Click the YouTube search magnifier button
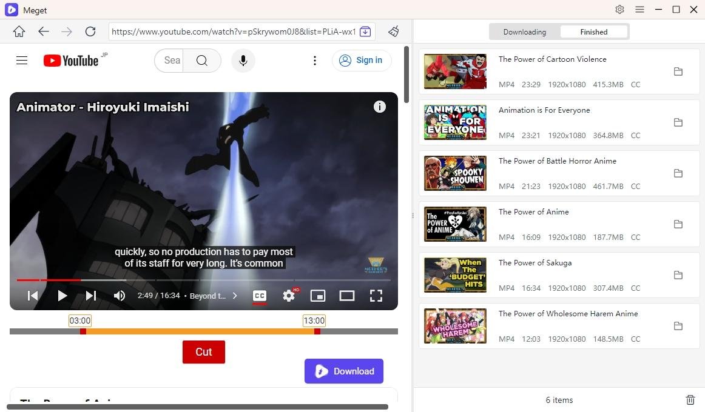Viewport: 705px width, 412px height. [x=202, y=60]
